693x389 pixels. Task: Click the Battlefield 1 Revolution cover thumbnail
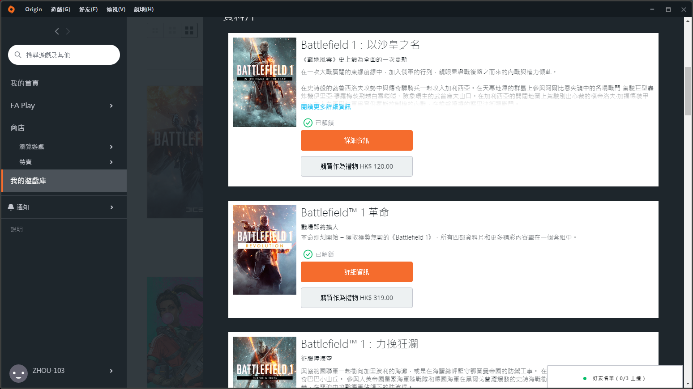pos(264,249)
